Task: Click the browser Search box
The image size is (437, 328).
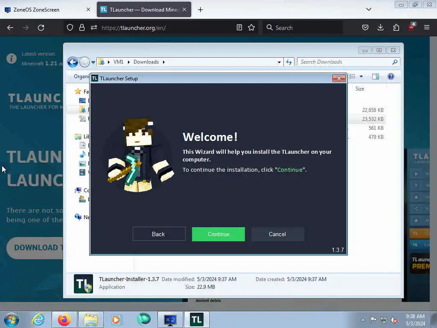Action: [x=303, y=28]
